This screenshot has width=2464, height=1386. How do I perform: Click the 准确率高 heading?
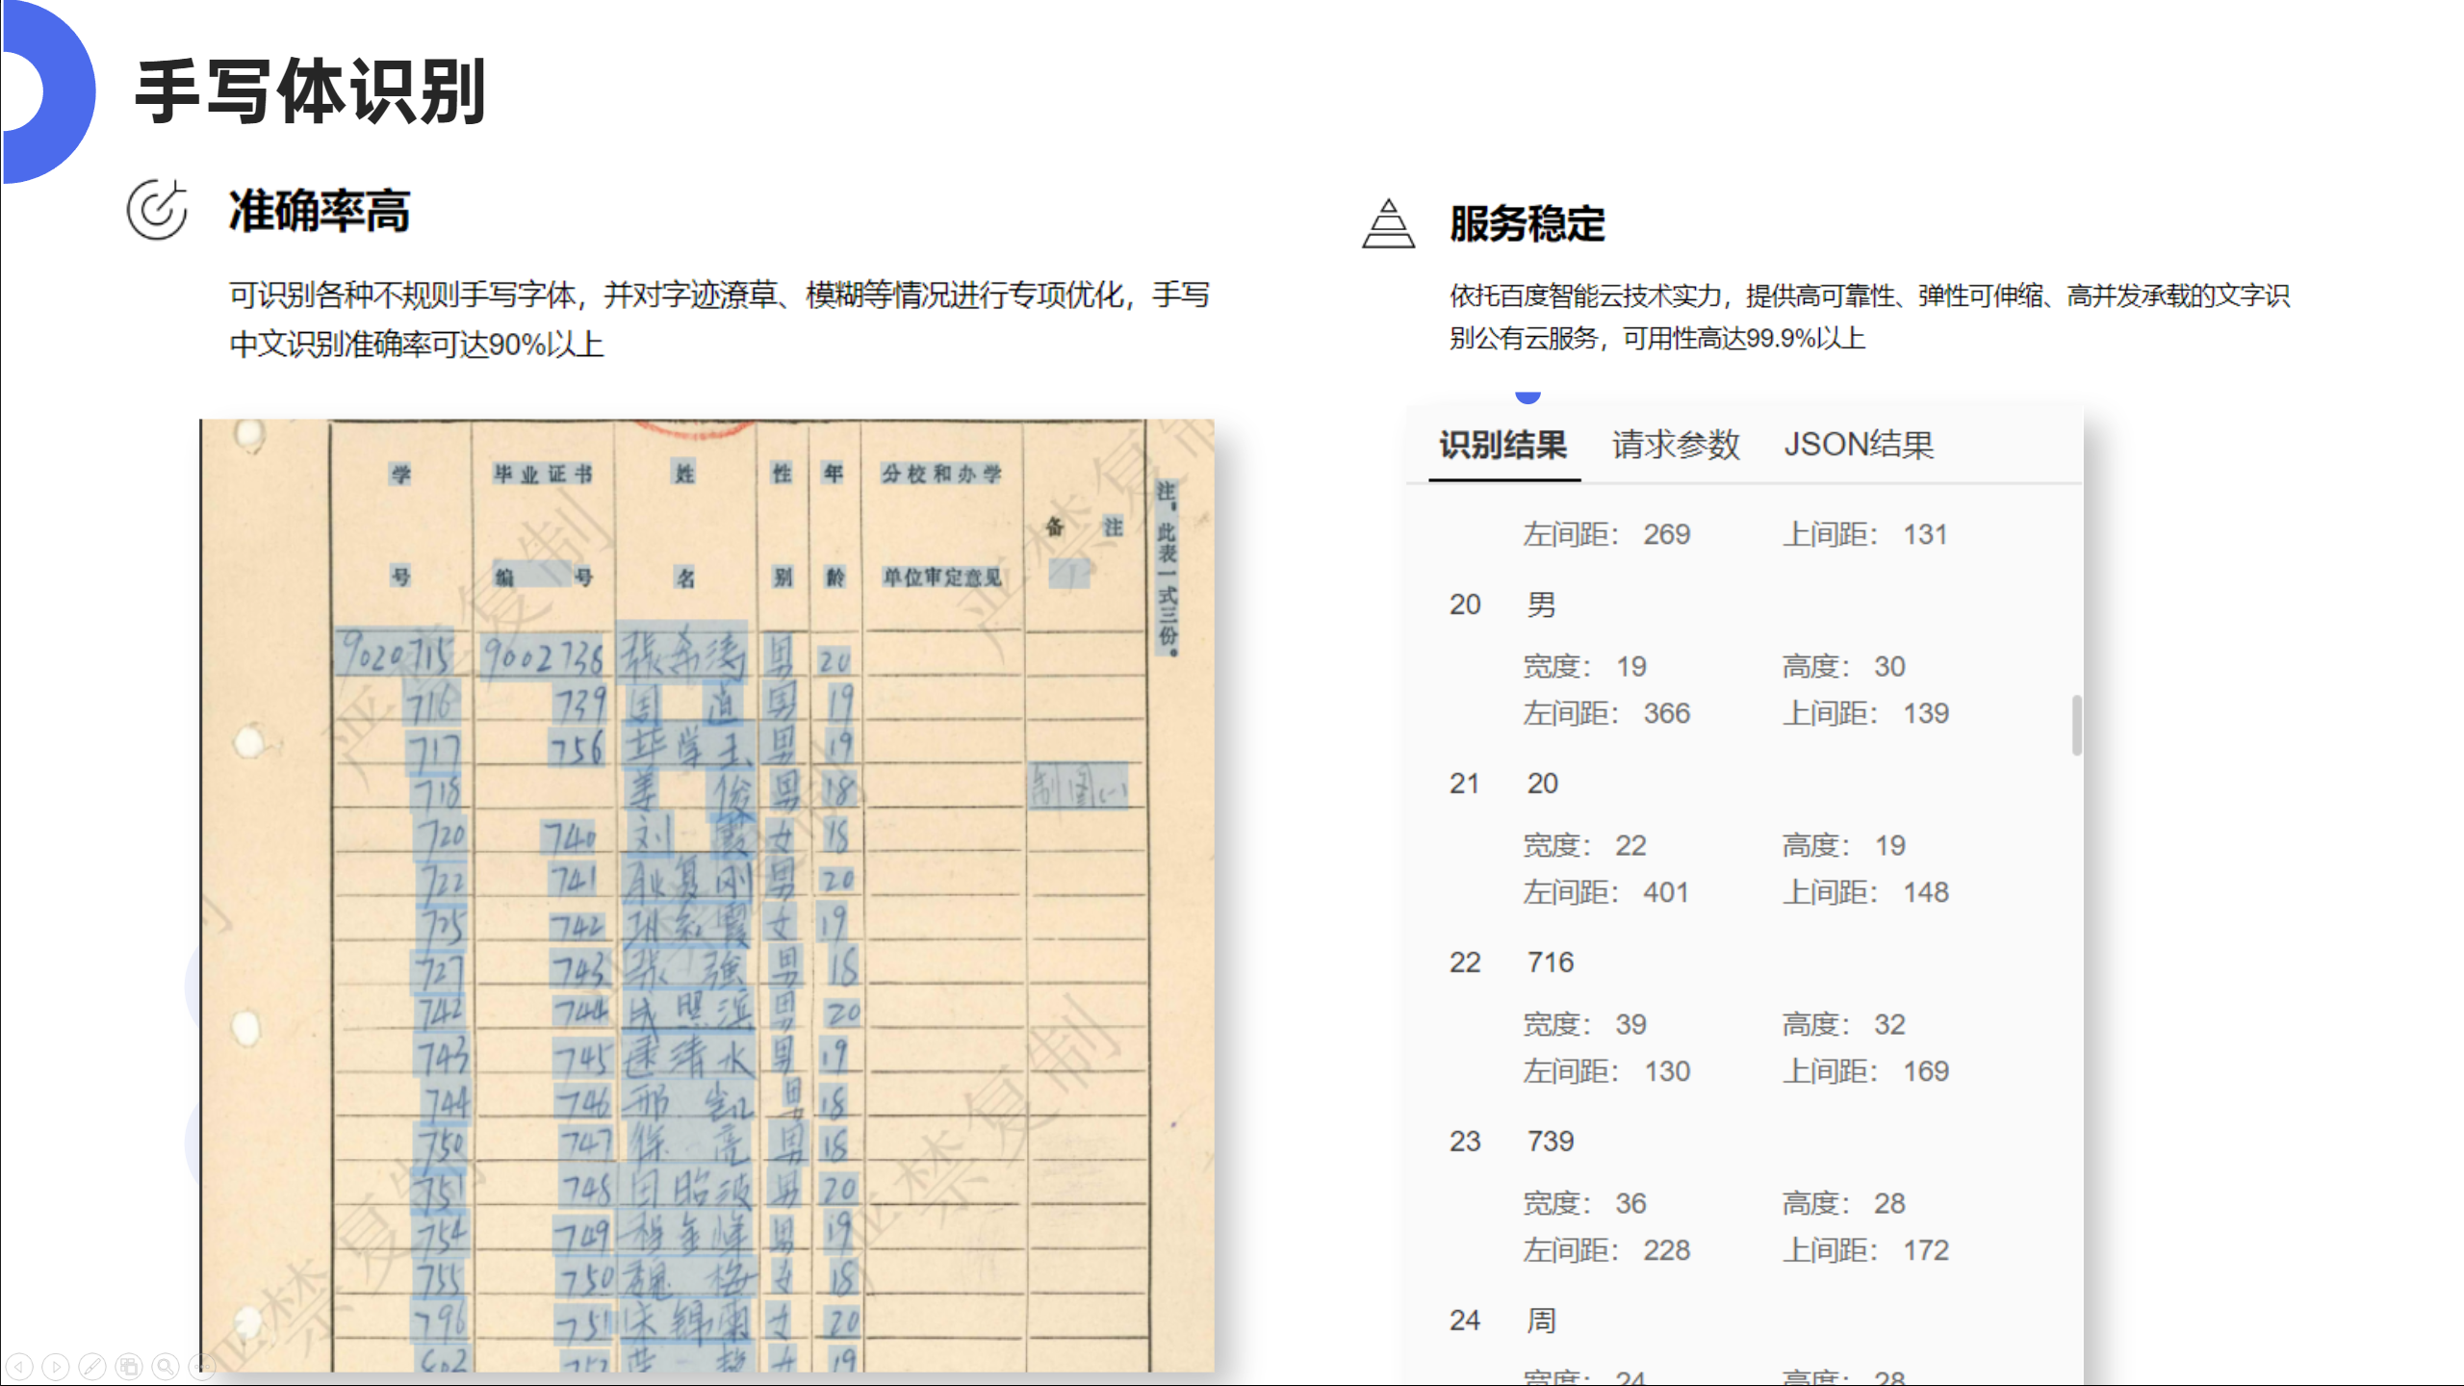[320, 211]
